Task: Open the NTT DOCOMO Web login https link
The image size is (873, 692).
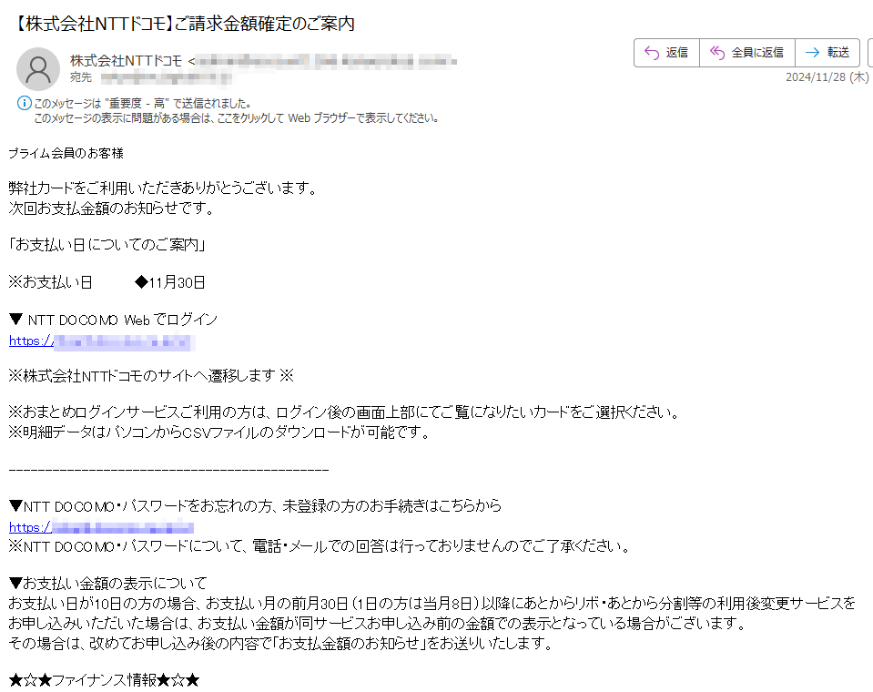Action: coord(102,341)
